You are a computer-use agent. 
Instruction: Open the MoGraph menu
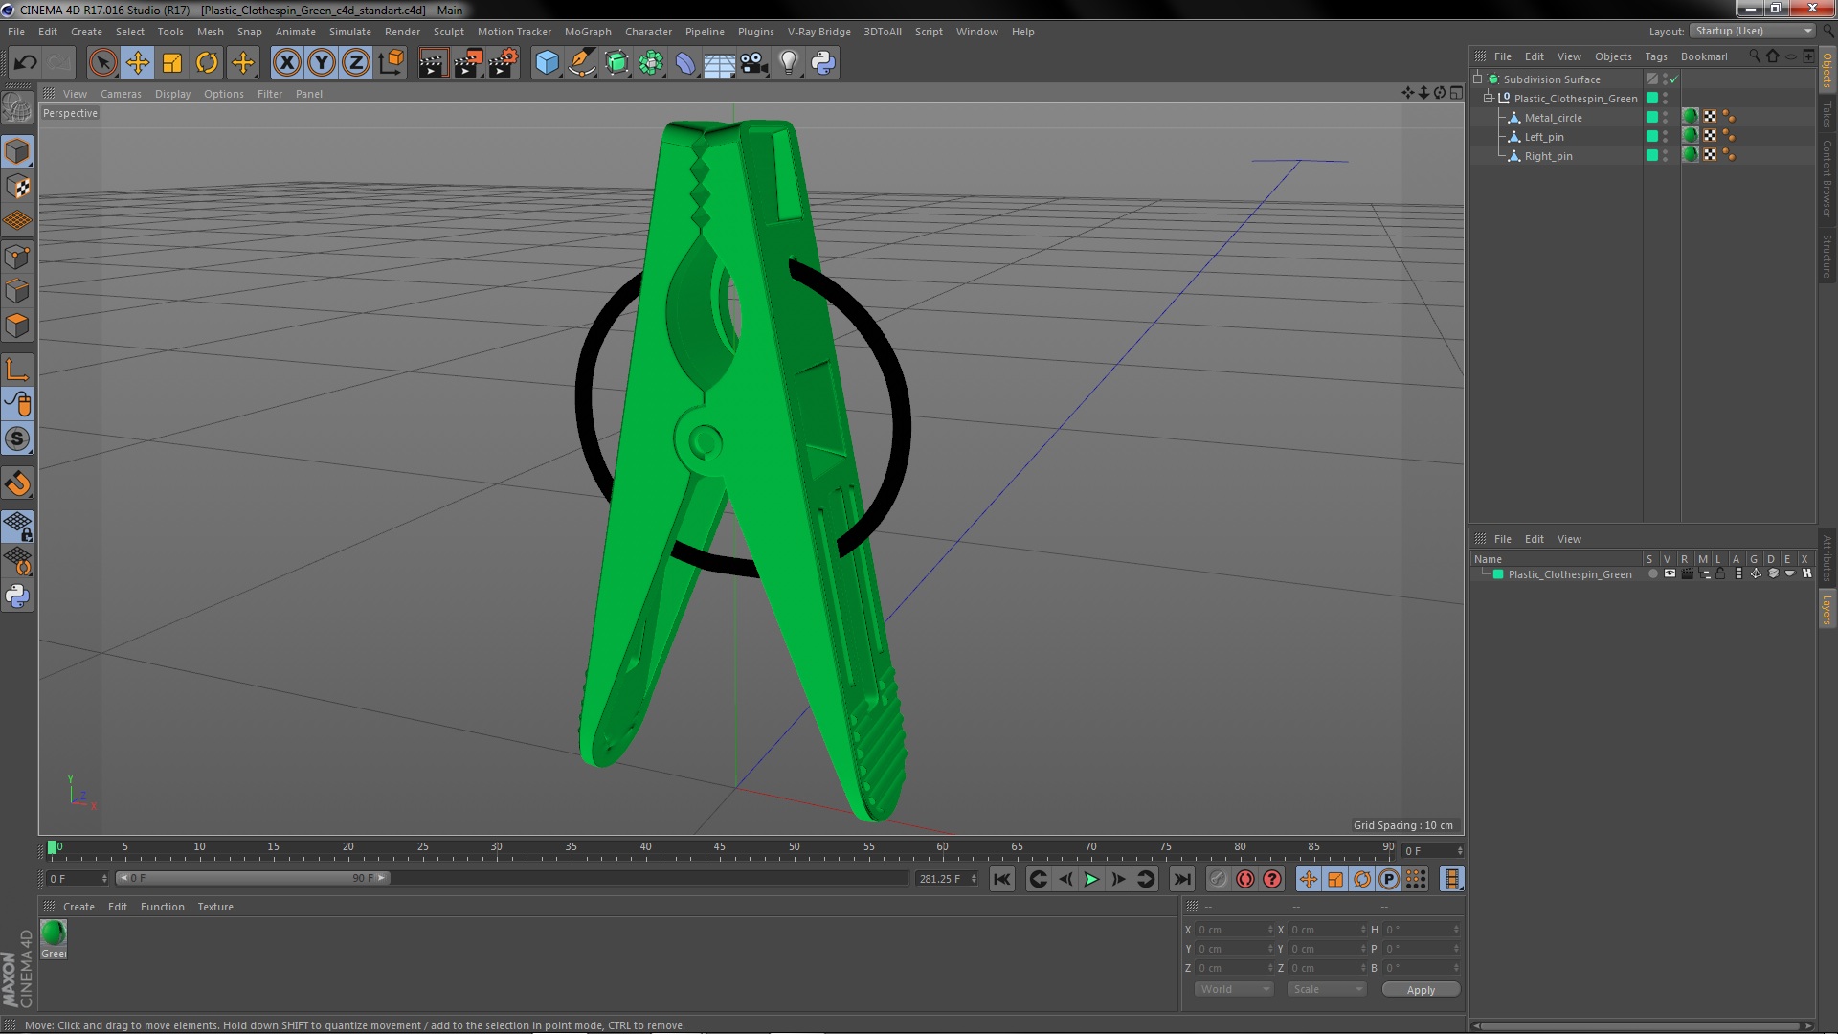click(x=588, y=32)
